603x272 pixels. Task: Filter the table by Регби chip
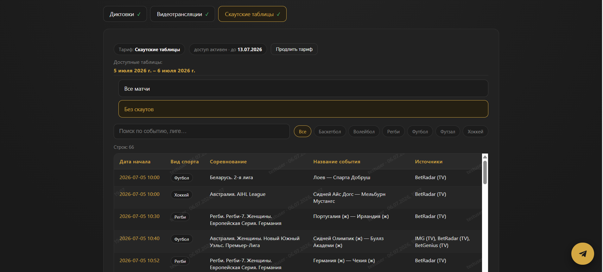pyautogui.click(x=393, y=131)
